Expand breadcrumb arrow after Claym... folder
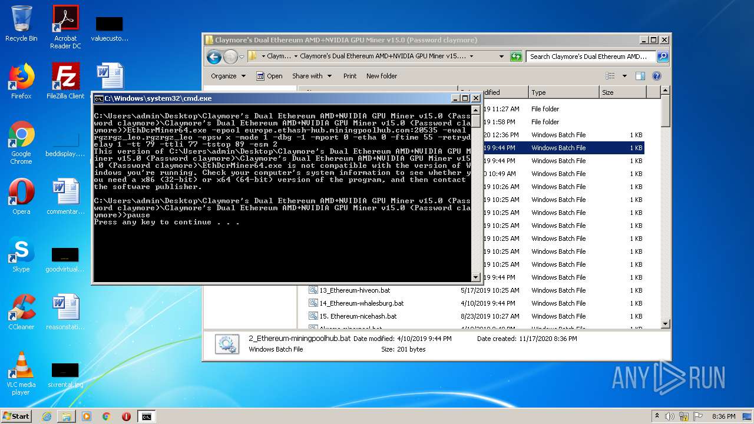This screenshot has width=754, height=424. [x=296, y=57]
